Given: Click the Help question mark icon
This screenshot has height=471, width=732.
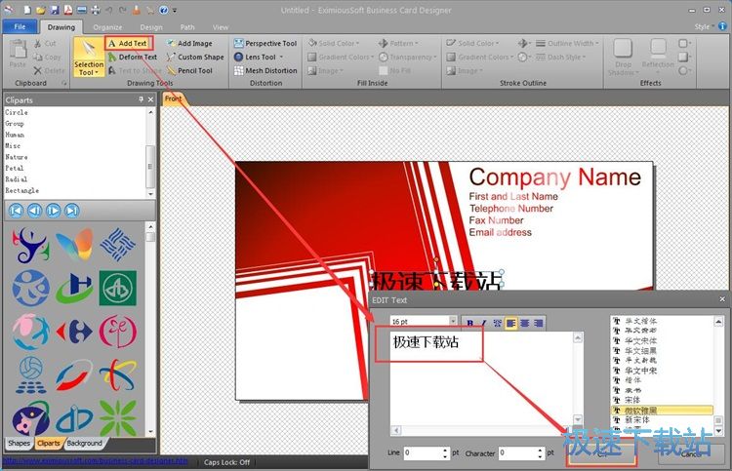Looking at the screenshot, I should [163, 10].
